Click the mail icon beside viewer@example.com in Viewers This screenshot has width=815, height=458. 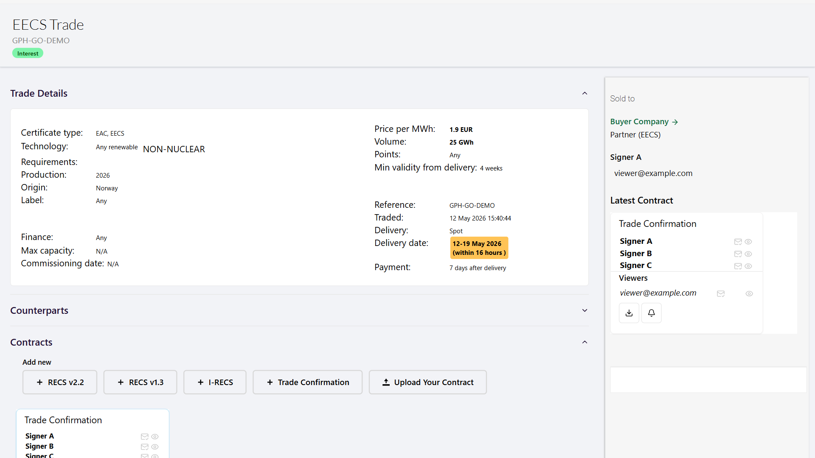click(721, 293)
